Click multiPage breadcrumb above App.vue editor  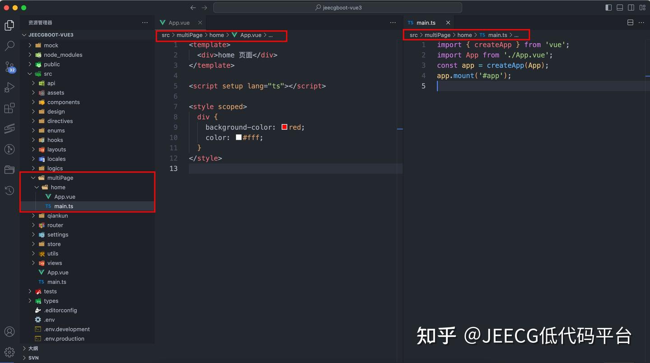[x=190, y=35]
